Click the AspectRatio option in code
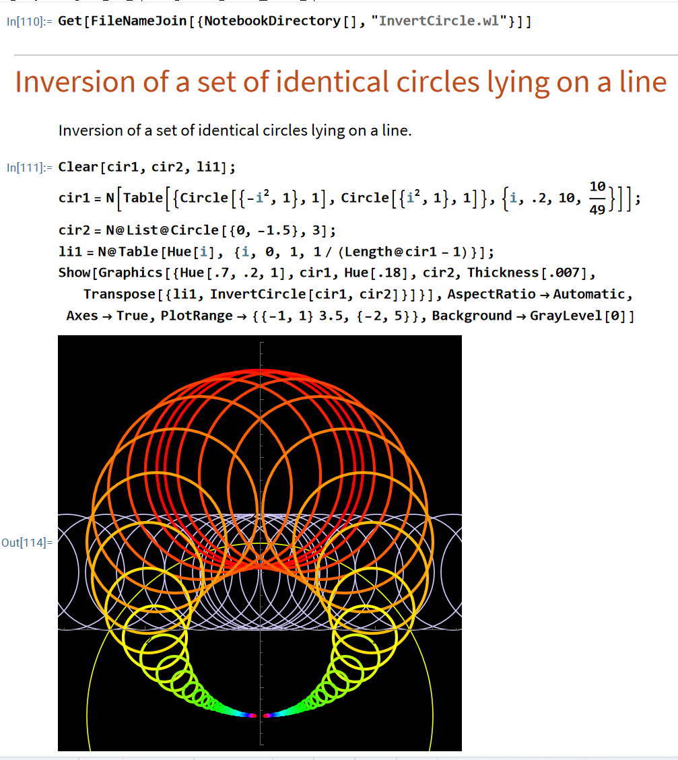 coord(491,294)
